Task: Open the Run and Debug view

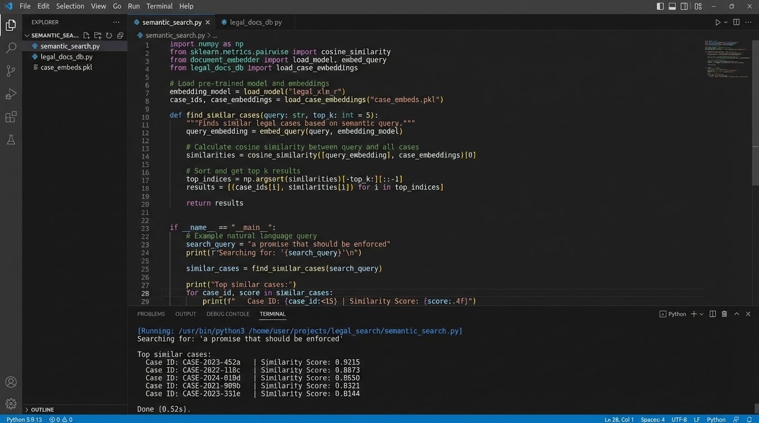Action: pos(10,94)
